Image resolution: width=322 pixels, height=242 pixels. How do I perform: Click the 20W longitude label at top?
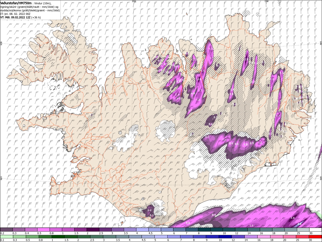point(134,1)
